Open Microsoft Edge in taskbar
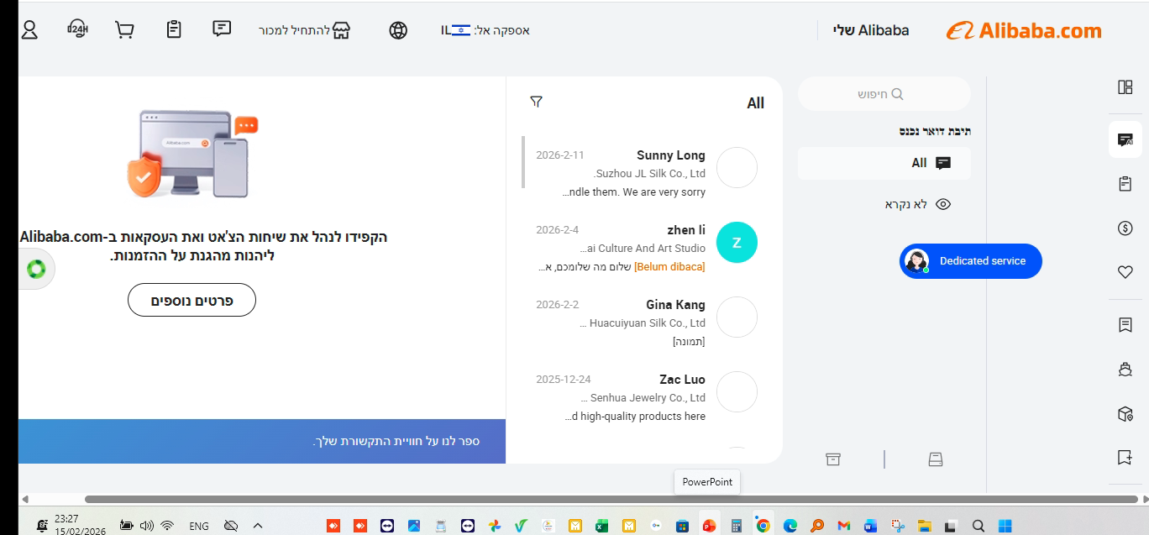Image resolution: width=1149 pixels, height=535 pixels. click(790, 526)
